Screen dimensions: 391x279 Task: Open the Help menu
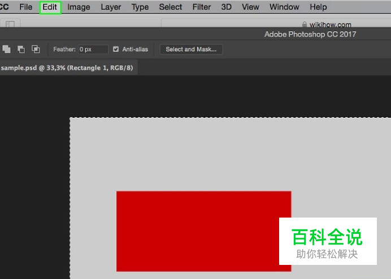click(318, 7)
